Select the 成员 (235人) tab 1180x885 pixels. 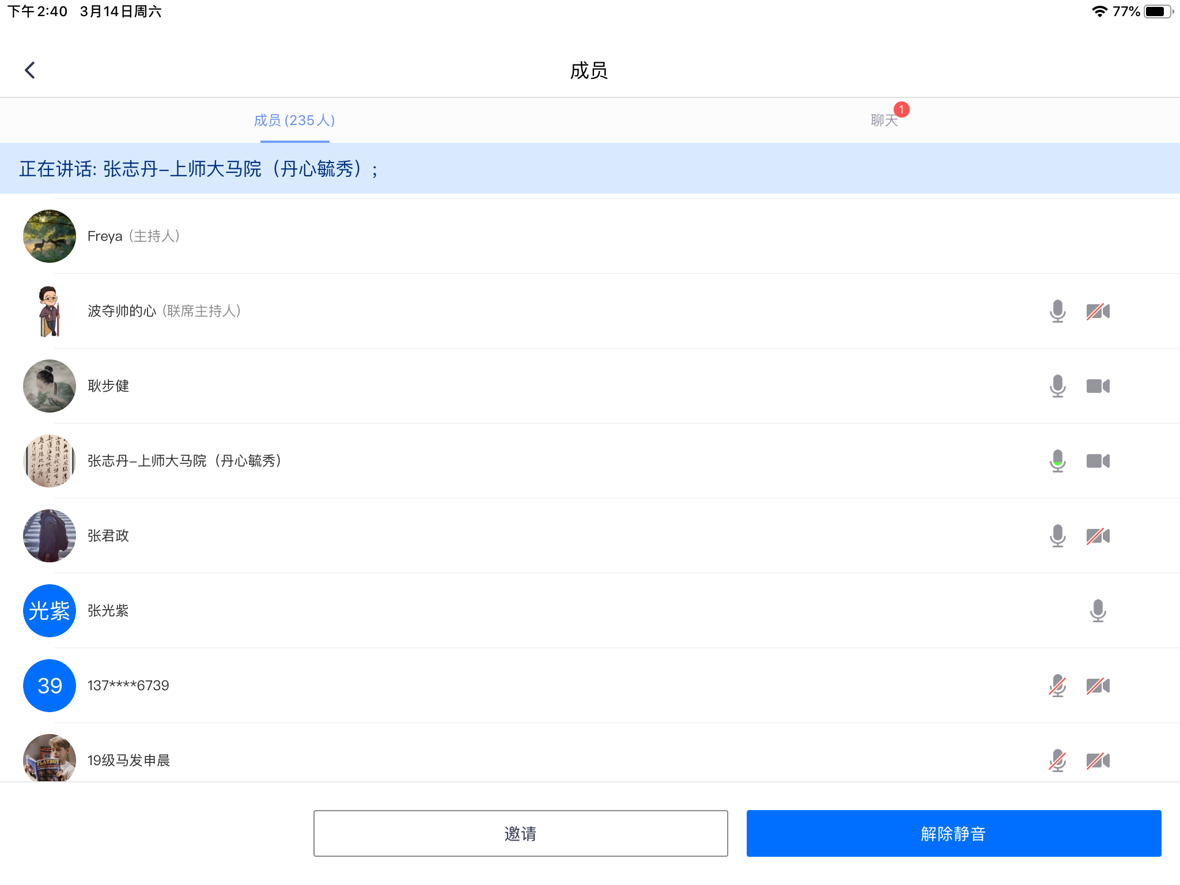click(294, 120)
